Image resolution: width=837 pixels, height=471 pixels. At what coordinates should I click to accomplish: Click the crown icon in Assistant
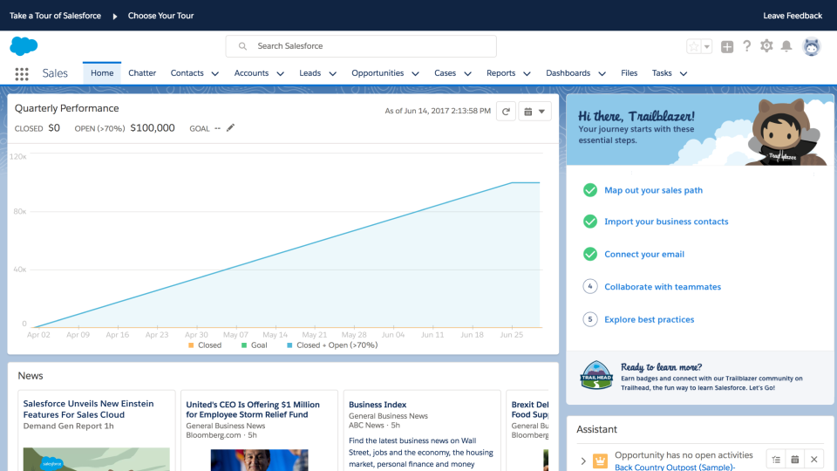pos(600,461)
